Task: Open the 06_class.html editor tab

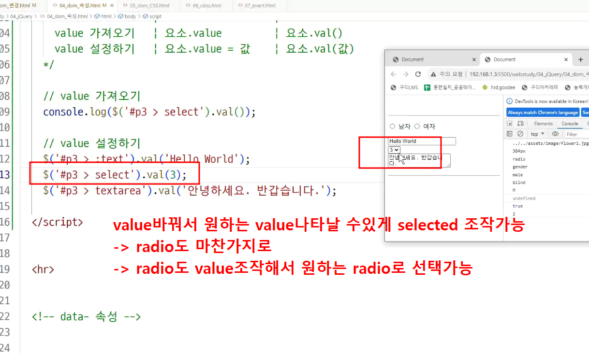Action: click(x=206, y=6)
